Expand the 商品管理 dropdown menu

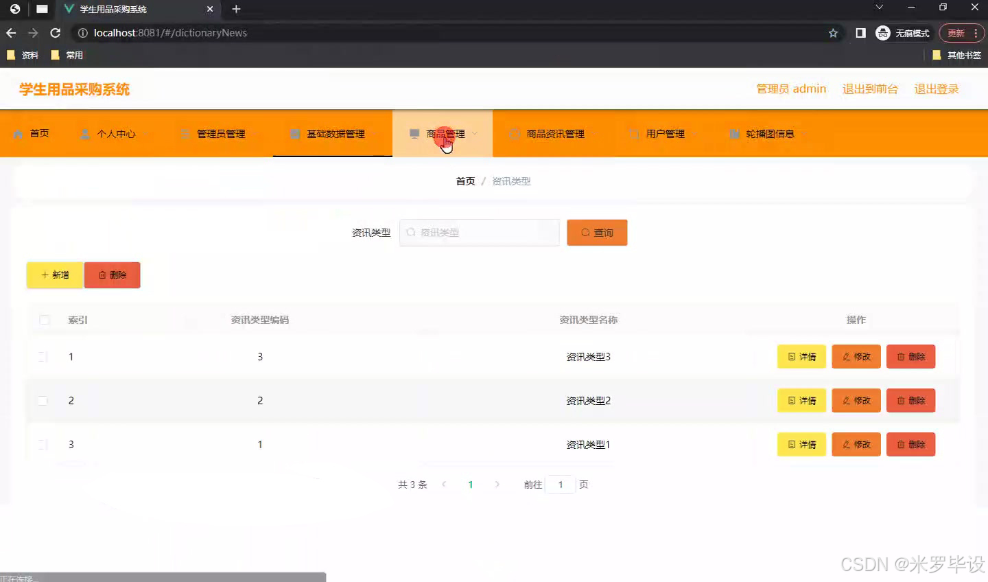tap(443, 133)
